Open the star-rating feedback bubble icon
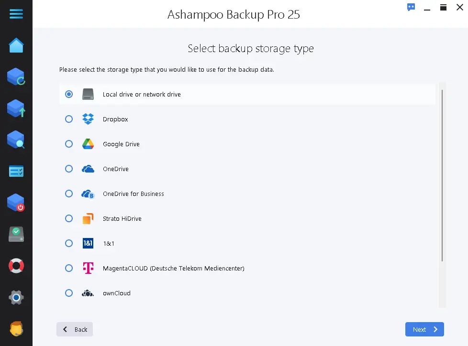The image size is (468, 346). [x=411, y=7]
